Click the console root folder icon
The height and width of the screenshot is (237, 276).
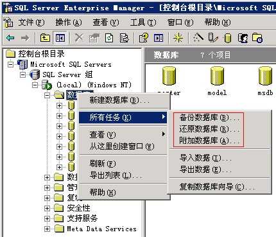(10, 54)
